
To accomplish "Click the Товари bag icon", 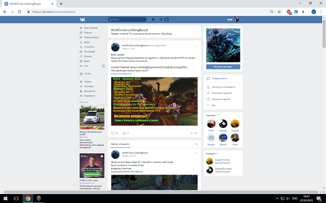I will [81, 82].
